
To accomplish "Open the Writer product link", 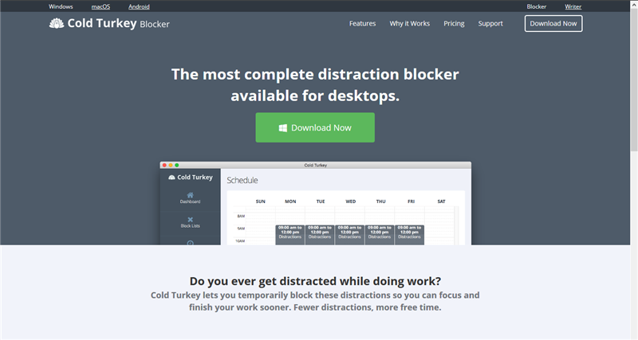I will coord(573,6).
